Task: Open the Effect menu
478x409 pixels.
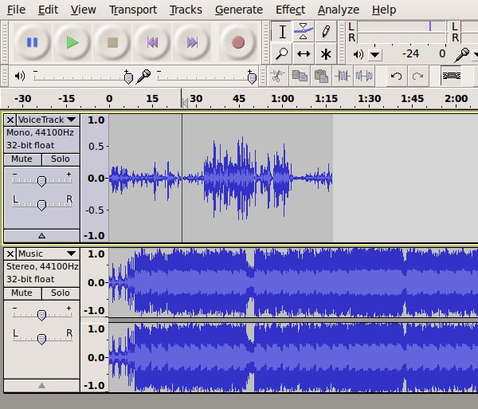Action: (x=290, y=10)
